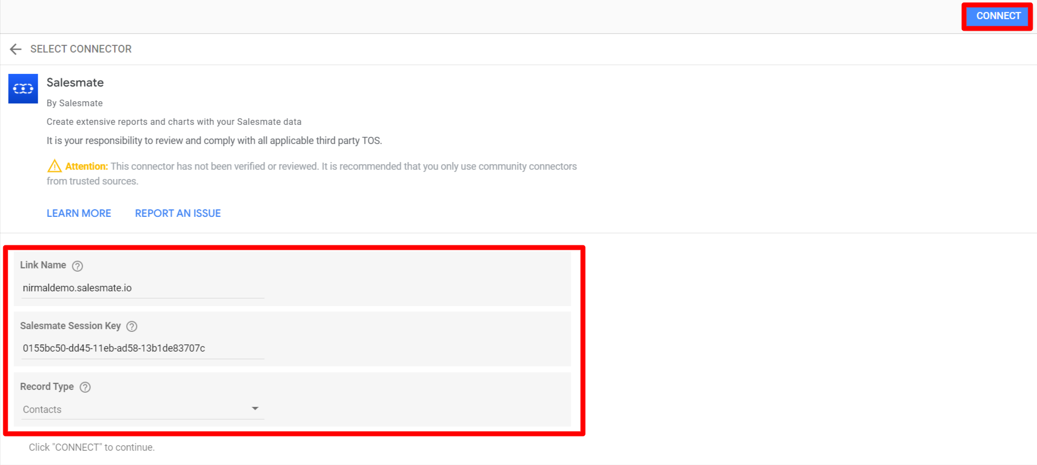The image size is (1037, 465).
Task: Click 'Click "CONNECT" to continue.' hint text
Action: click(92, 447)
